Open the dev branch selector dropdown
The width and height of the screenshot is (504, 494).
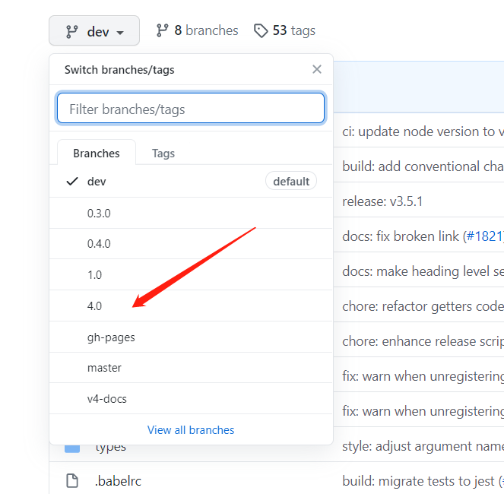94,31
